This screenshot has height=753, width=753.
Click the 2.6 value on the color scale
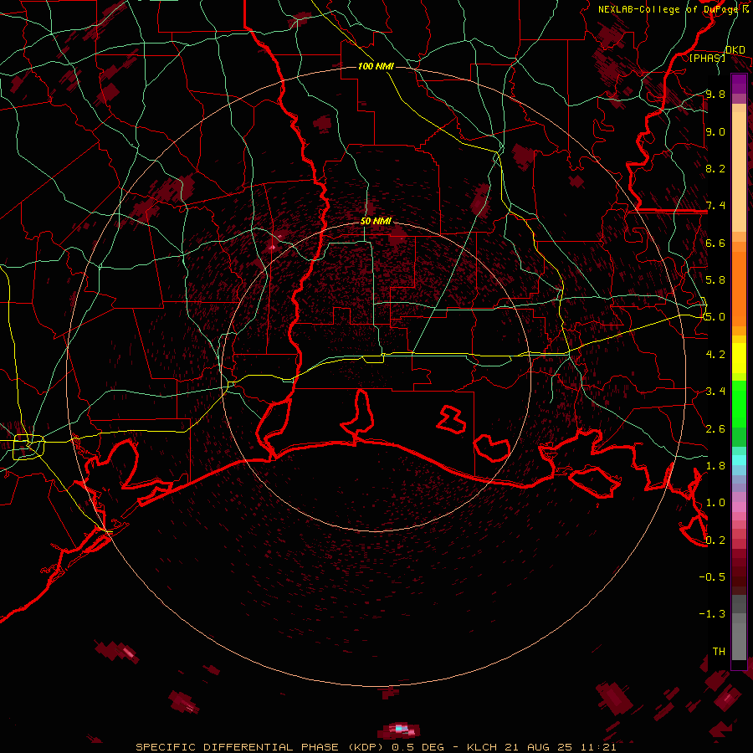click(x=715, y=429)
